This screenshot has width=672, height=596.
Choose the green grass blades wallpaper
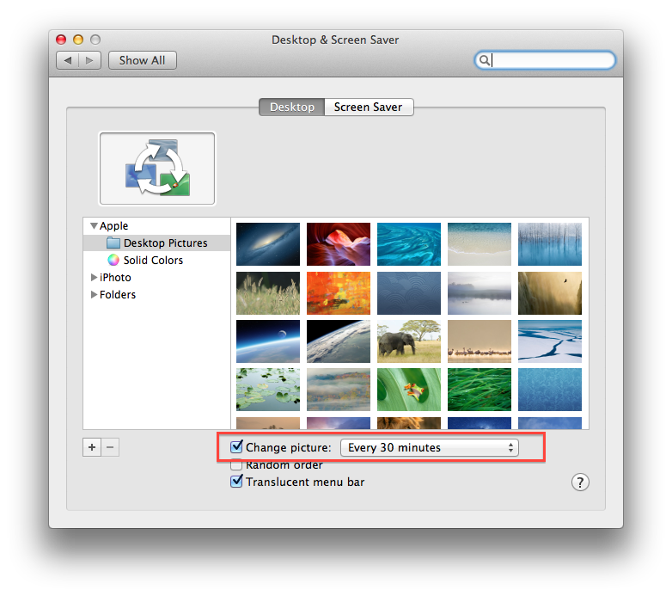pos(480,390)
